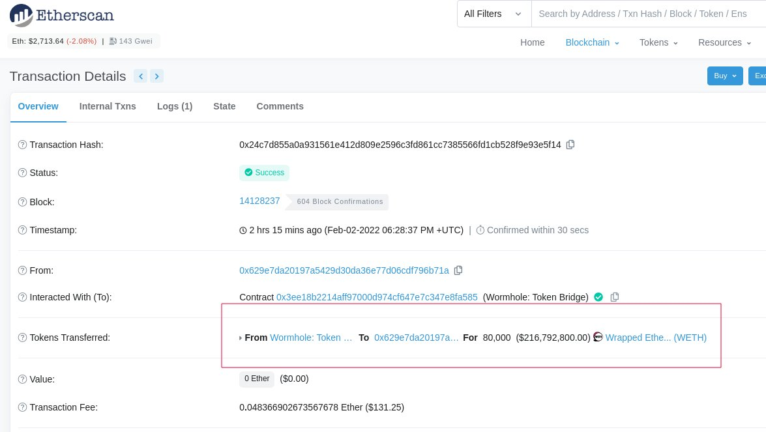This screenshot has width=766, height=432.
Task: Open the Buy dropdown button
Action: pyautogui.click(x=725, y=76)
